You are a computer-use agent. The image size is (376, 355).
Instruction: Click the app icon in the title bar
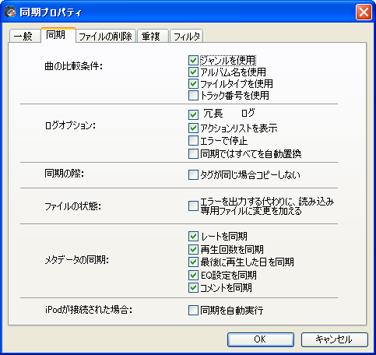pyautogui.click(x=10, y=12)
